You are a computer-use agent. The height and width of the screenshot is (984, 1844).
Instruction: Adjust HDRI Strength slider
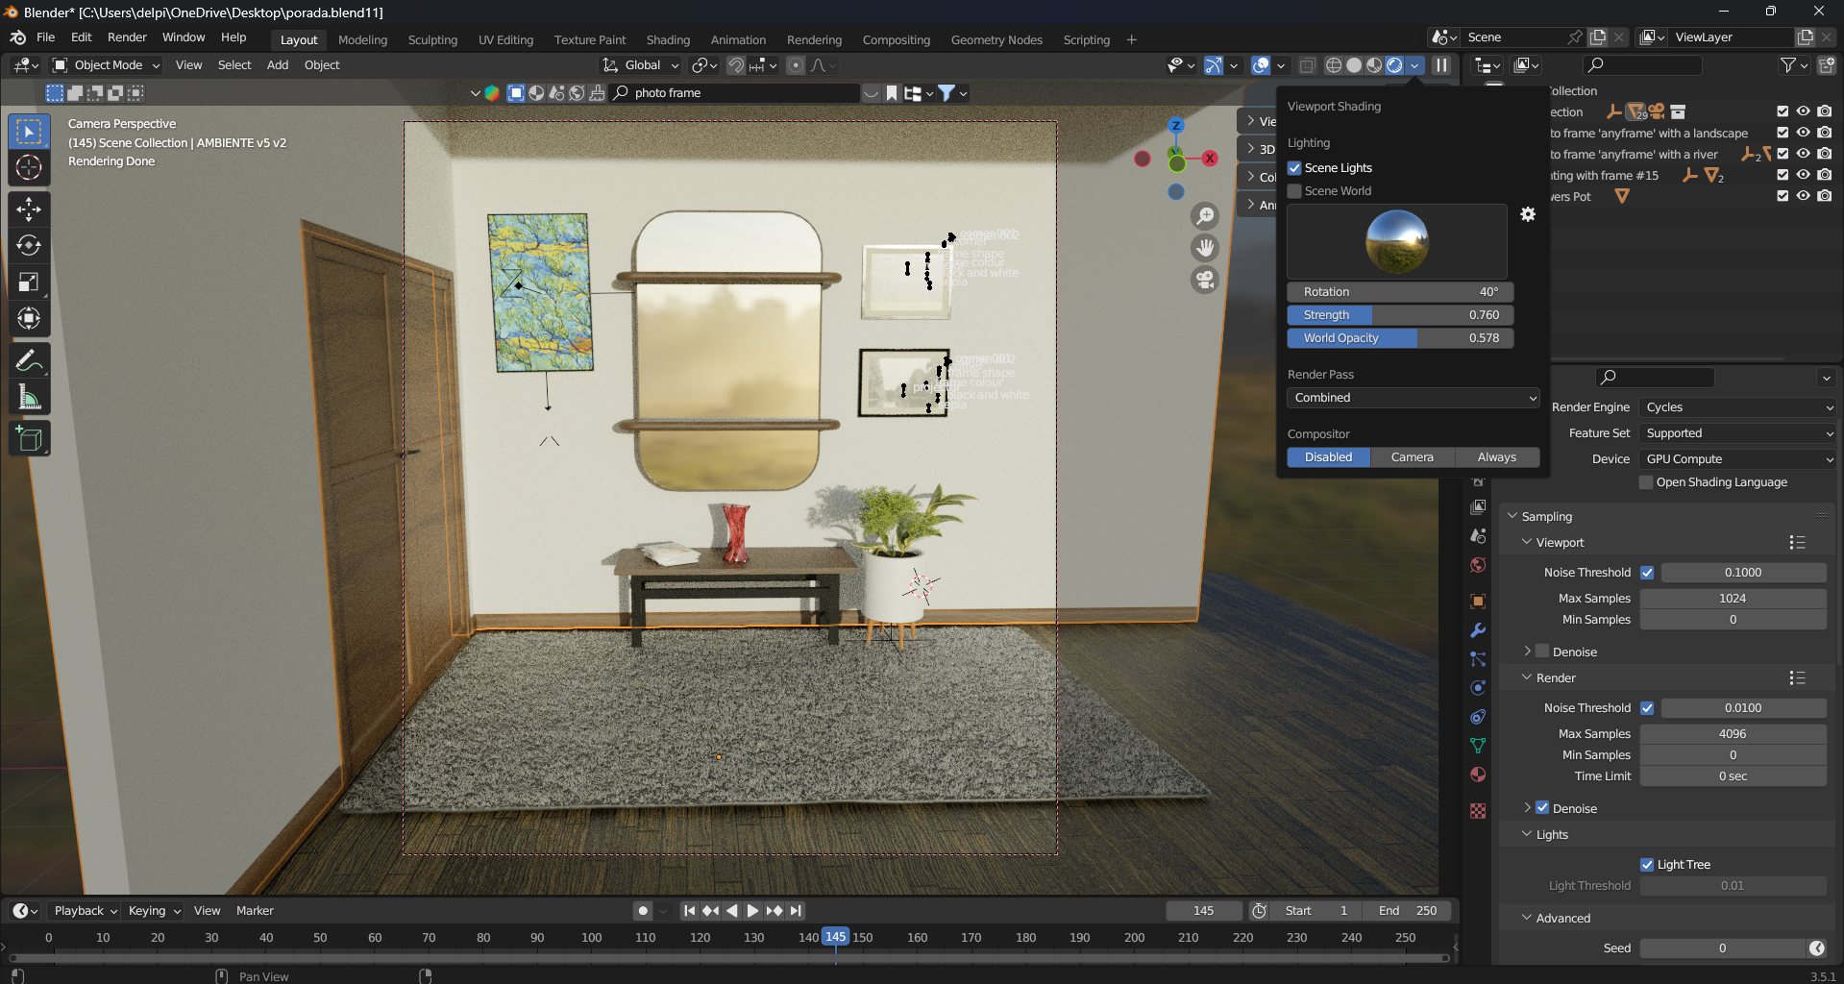(1400, 315)
